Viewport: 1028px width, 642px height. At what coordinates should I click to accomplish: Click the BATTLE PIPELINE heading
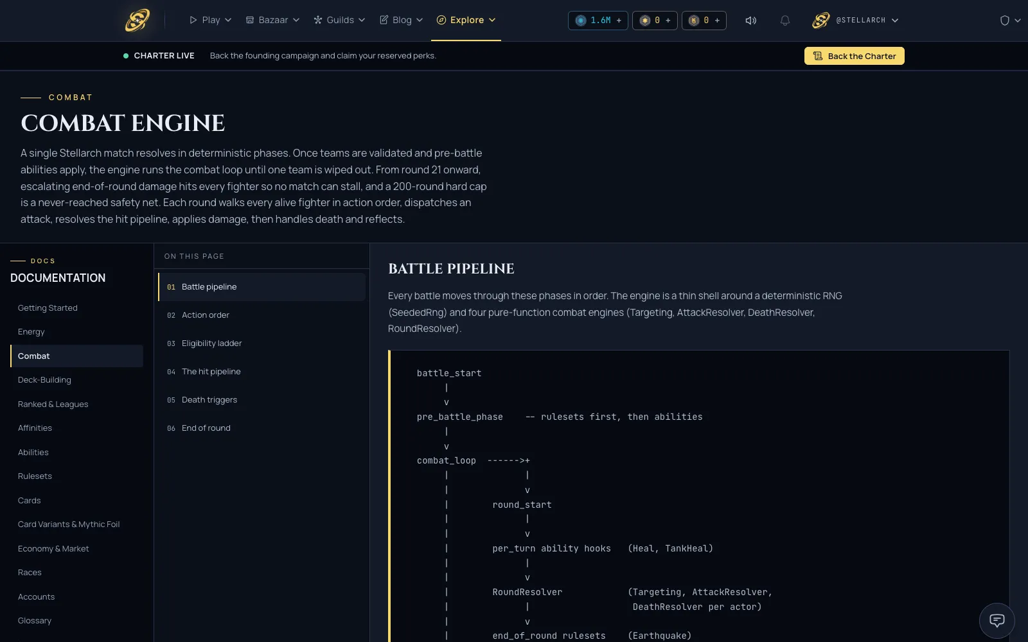point(451,269)
